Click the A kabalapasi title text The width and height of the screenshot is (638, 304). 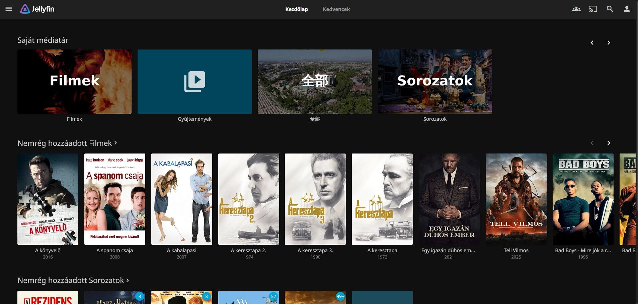182,250
